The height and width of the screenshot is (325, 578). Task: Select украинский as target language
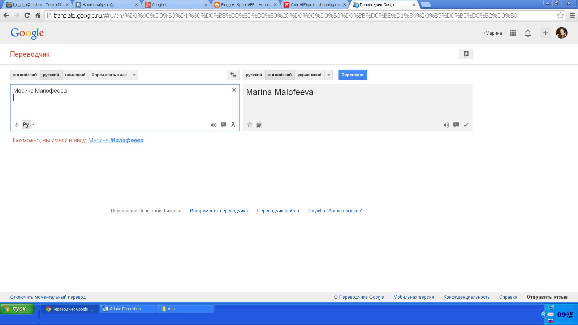coord(310,75)
